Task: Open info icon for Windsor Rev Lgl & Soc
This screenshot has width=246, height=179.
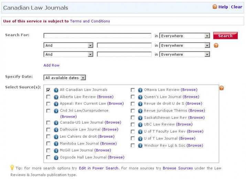Action: click(140, 146)
